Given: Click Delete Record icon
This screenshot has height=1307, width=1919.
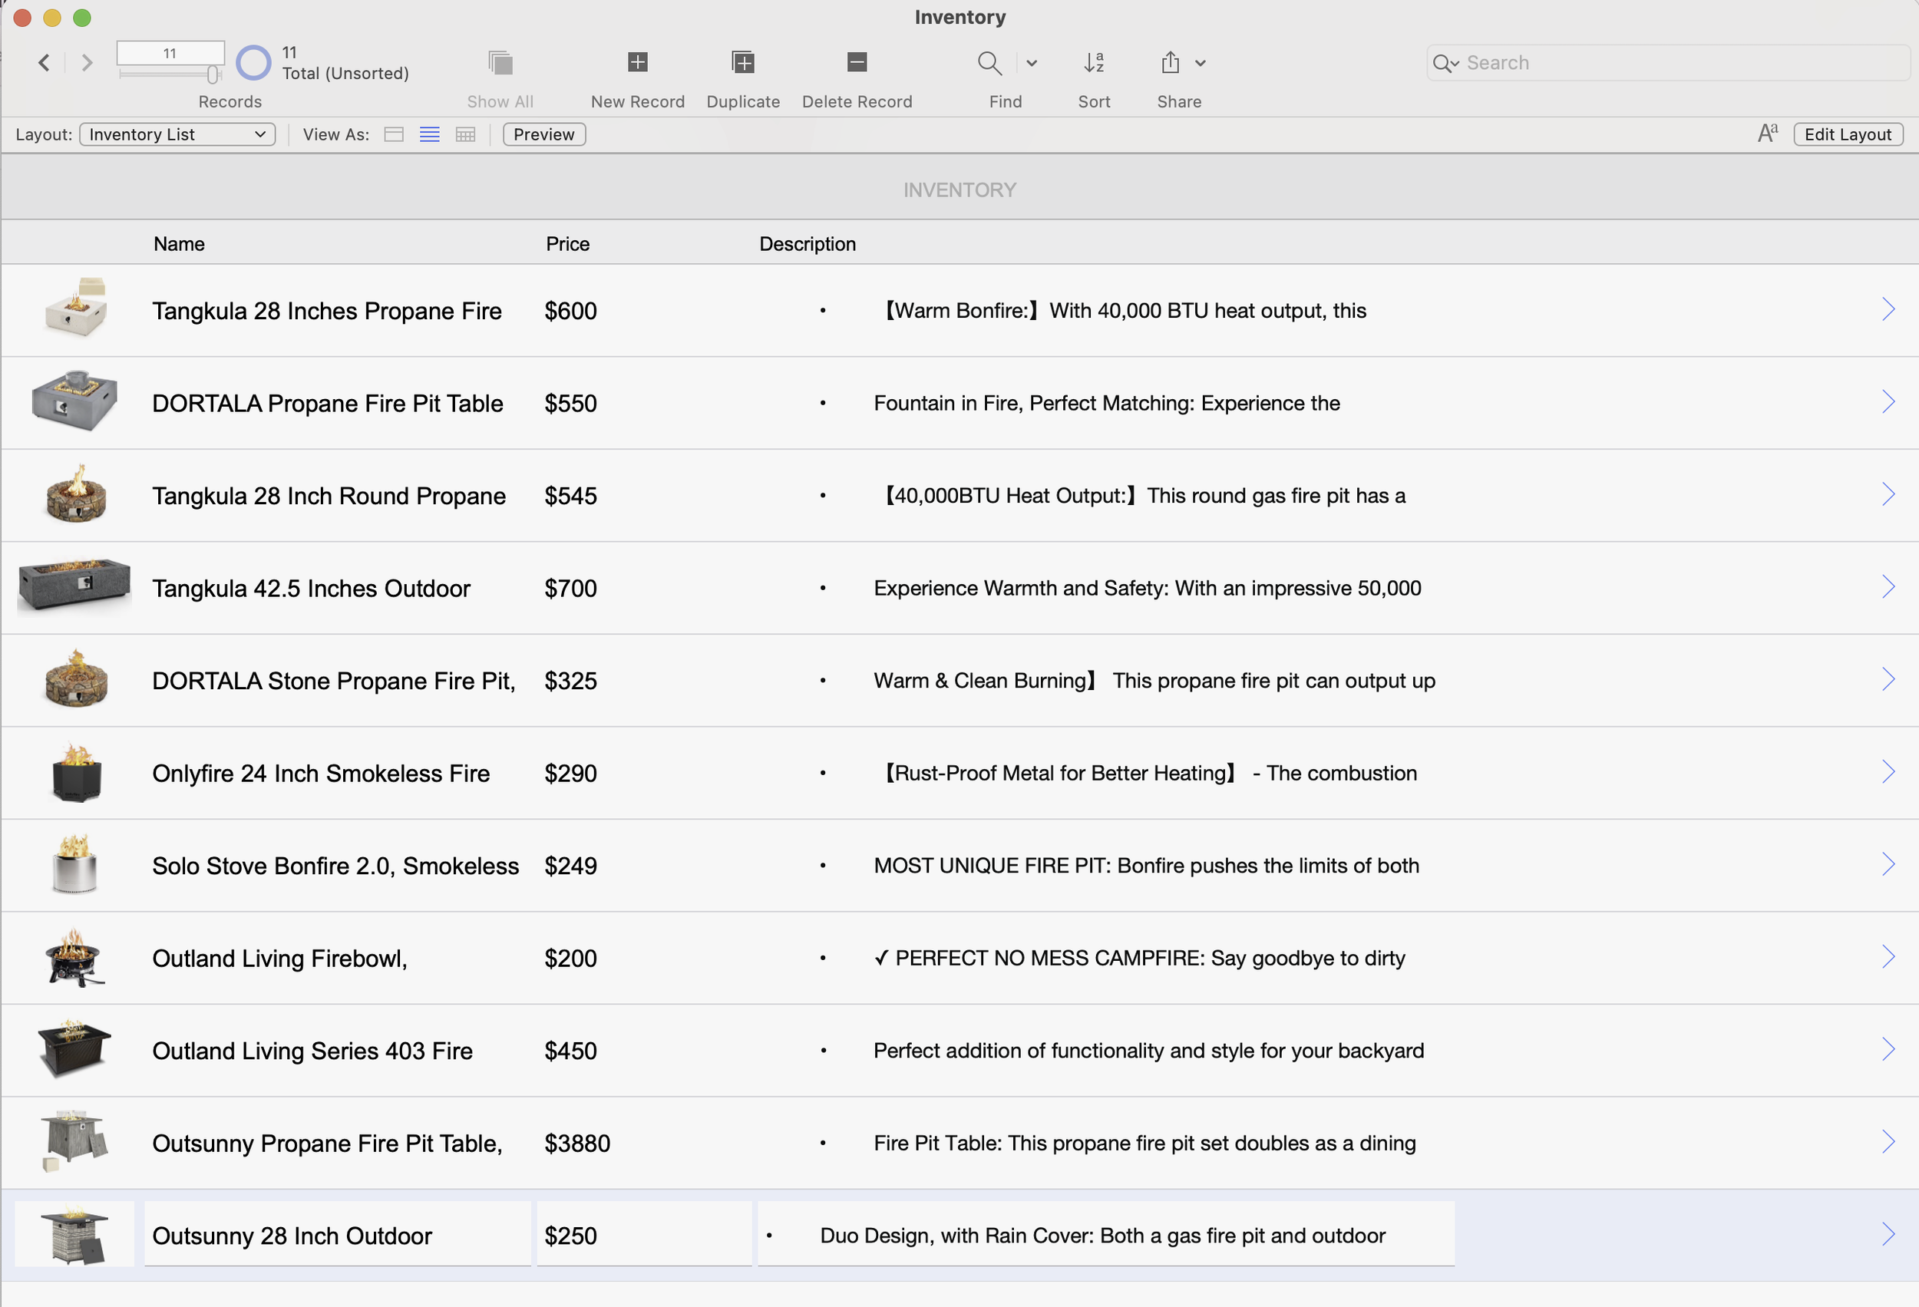Looking at the screenshot, I should point(857,62).
